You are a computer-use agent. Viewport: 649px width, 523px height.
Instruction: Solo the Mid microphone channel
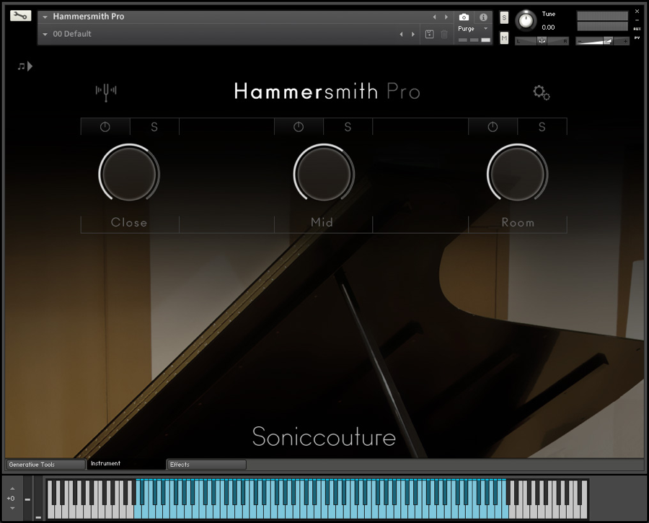tap(348, 127)
